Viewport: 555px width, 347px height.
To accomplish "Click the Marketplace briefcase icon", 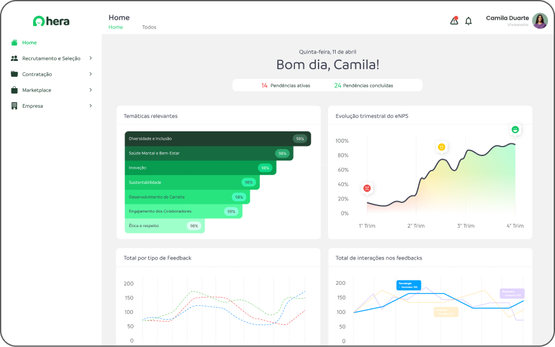I will point(15,90).
